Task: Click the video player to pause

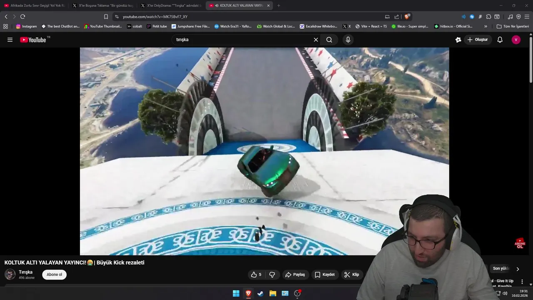Action: click(x=264, y=151)
